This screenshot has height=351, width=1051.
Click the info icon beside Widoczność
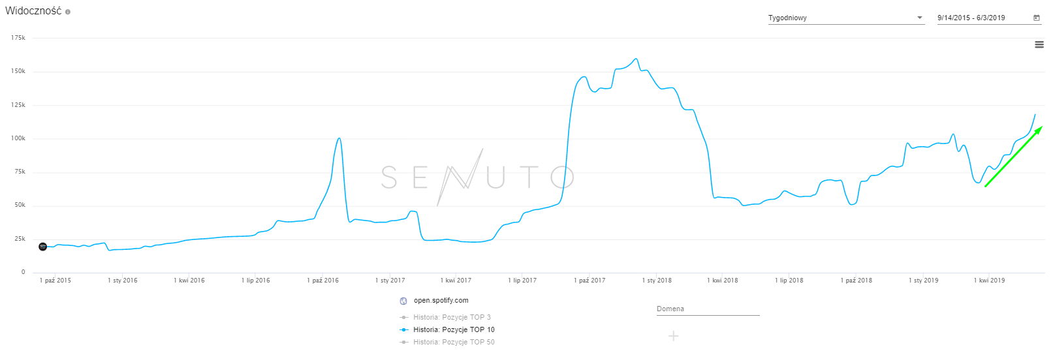[68, 12]
